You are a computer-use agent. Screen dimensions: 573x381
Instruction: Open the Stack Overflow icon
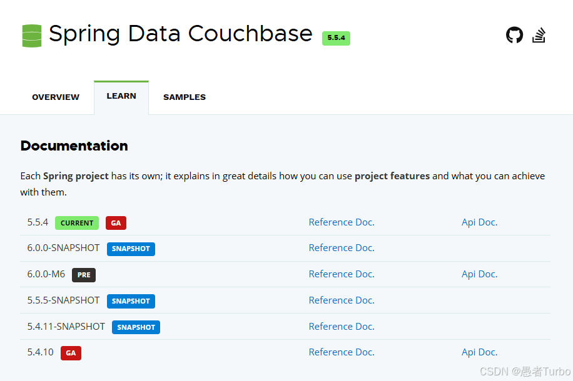click(539, 35)
